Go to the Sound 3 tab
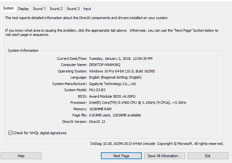The image size is (232, 163). coord(73,9)
